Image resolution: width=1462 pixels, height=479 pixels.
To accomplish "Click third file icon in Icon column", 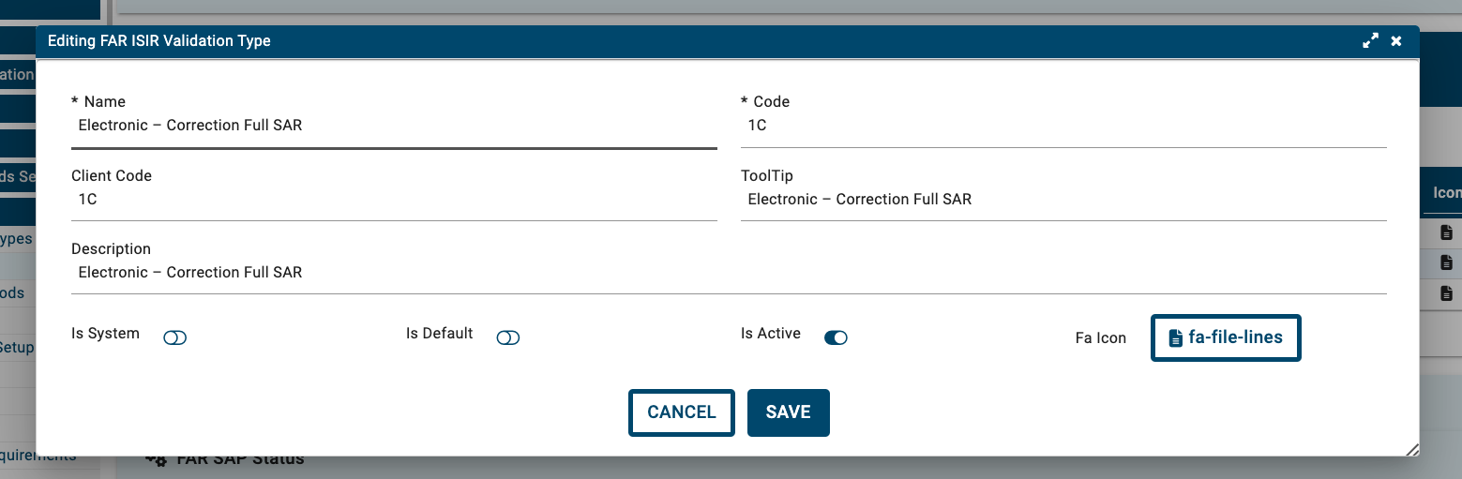I will pos(1446,293).
